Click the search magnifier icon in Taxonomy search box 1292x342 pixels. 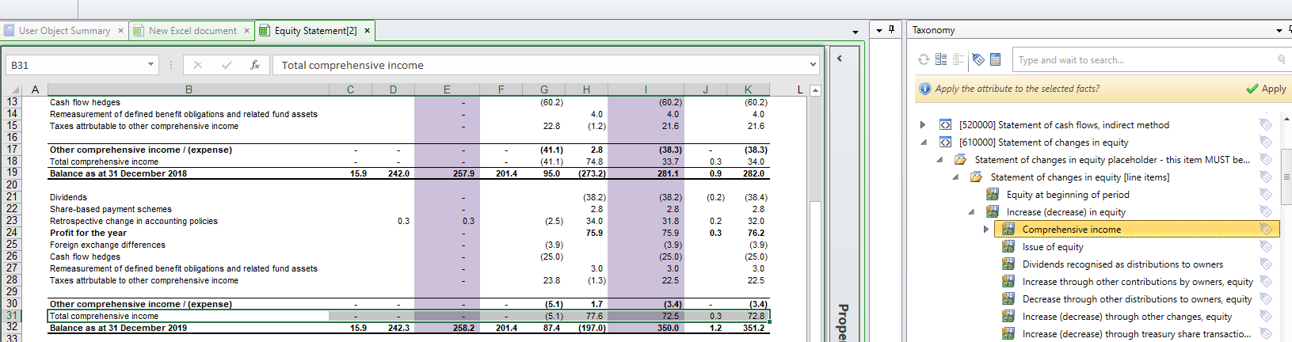click(x=1281, y=59)
